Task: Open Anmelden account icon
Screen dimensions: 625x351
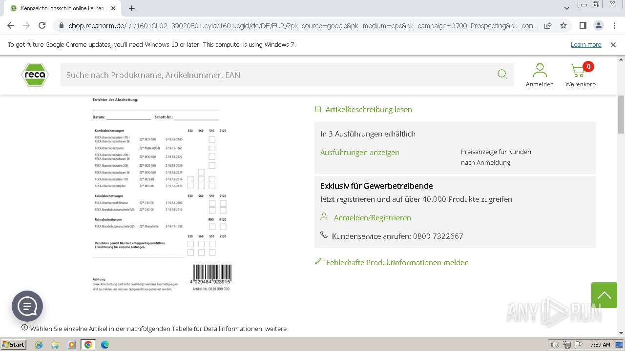Action: coord(540,75)
